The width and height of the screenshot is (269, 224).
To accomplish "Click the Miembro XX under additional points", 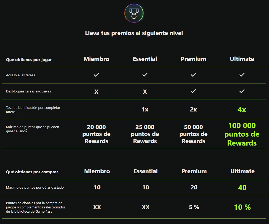I will 97,207.
